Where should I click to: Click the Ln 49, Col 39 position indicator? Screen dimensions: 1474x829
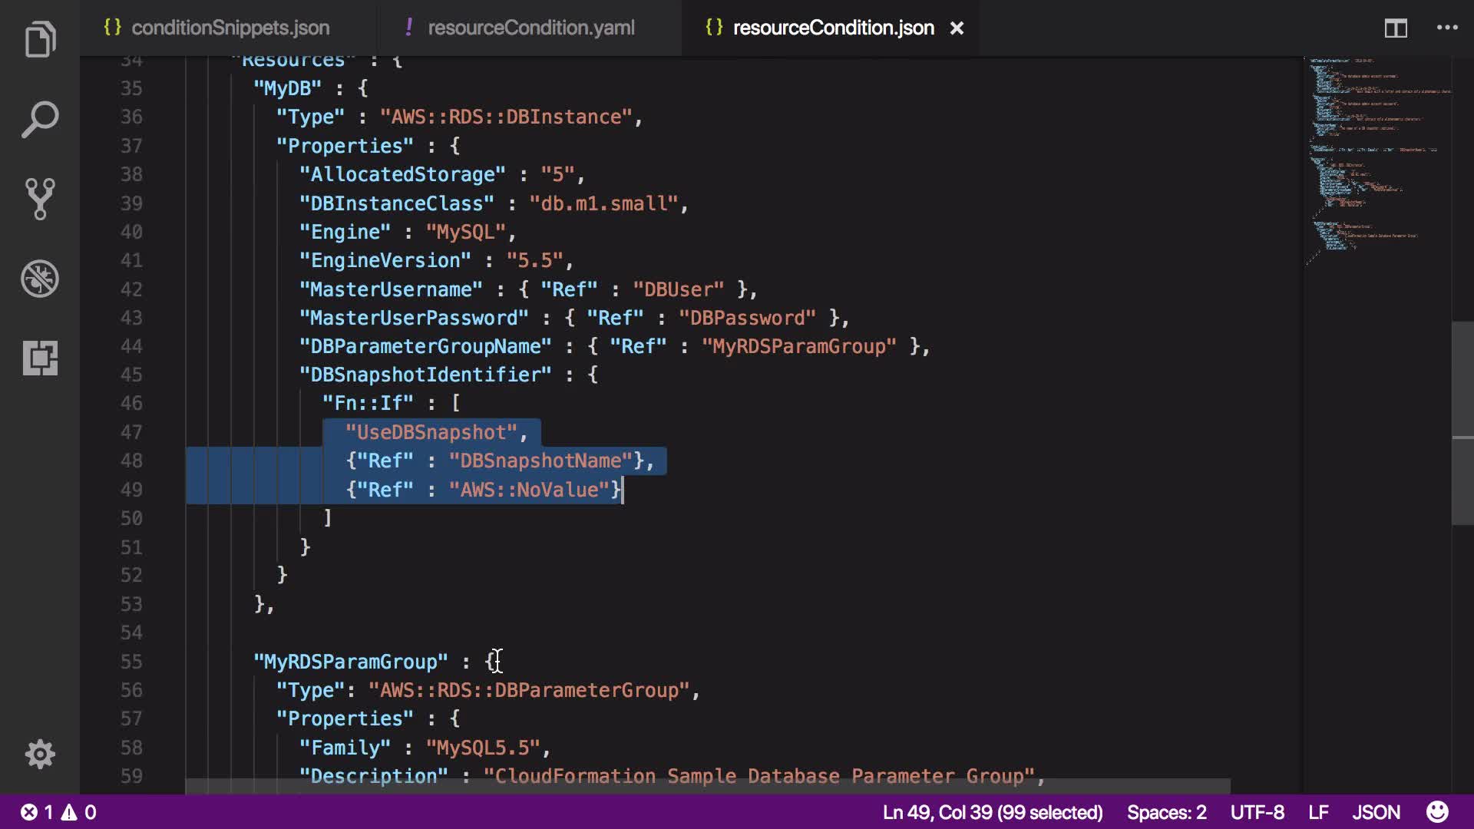point(992,812)
